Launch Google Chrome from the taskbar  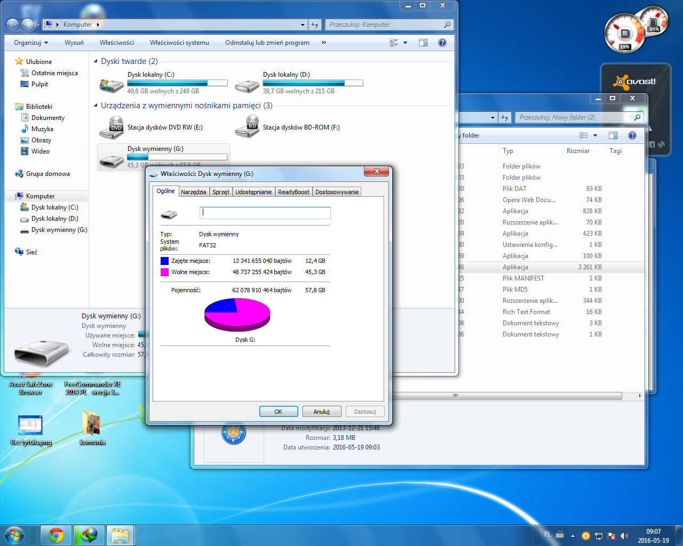(x=56, y=535)
